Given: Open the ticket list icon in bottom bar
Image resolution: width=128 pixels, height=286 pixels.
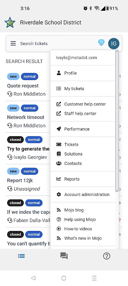Looking at the screenshot, I should [21, 256].
